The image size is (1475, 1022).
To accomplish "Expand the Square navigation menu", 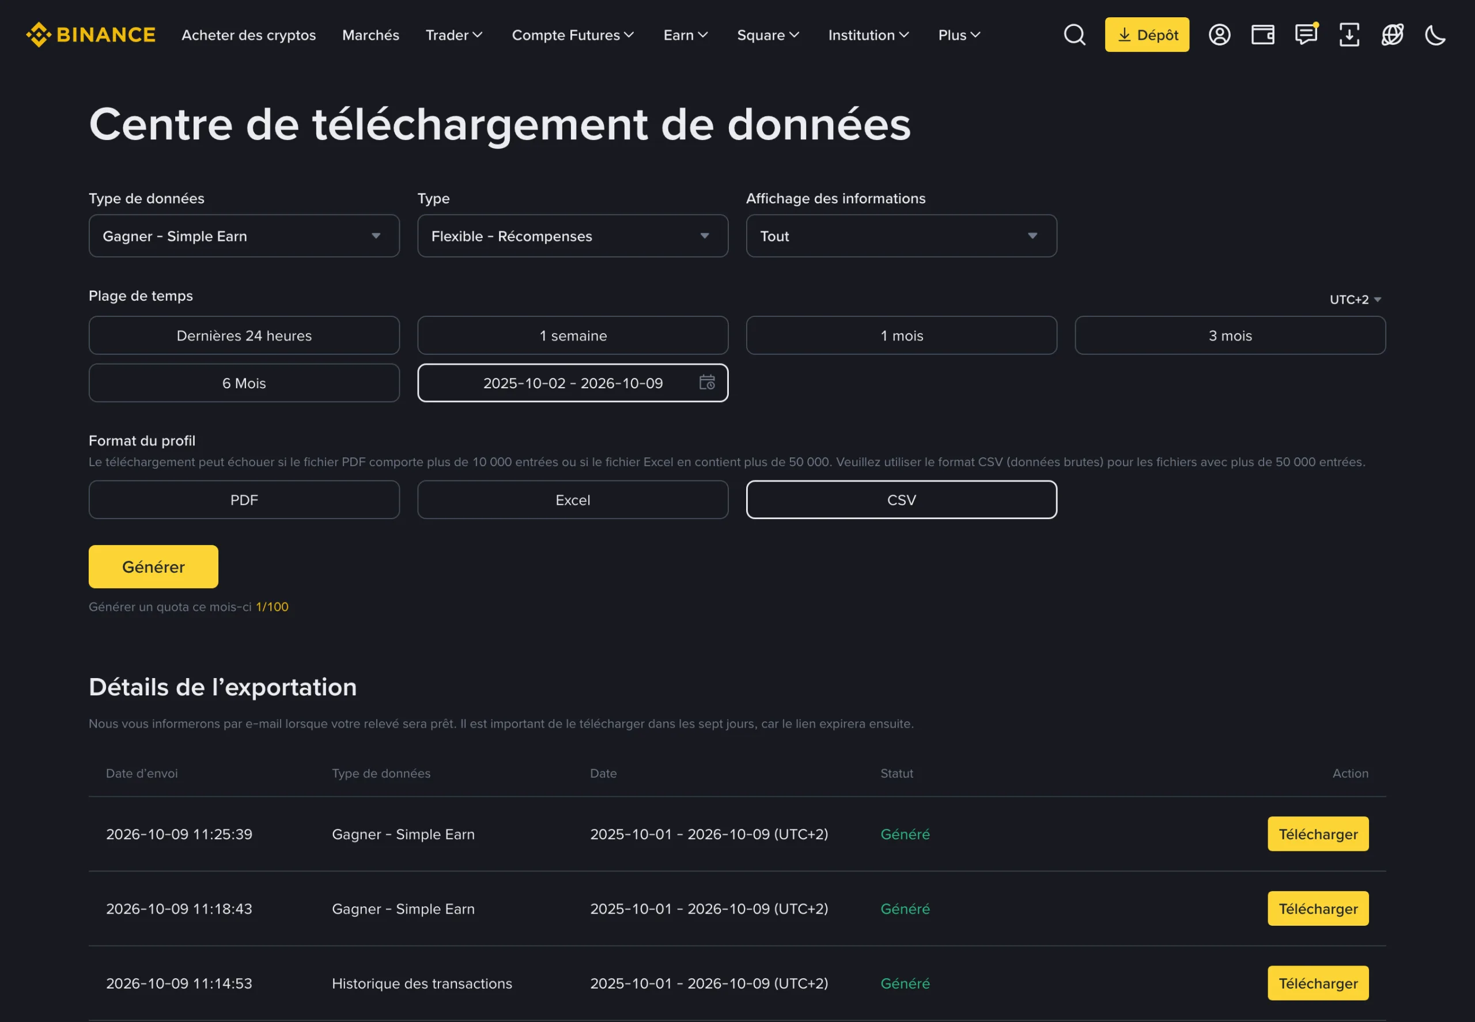I will 768,35.
